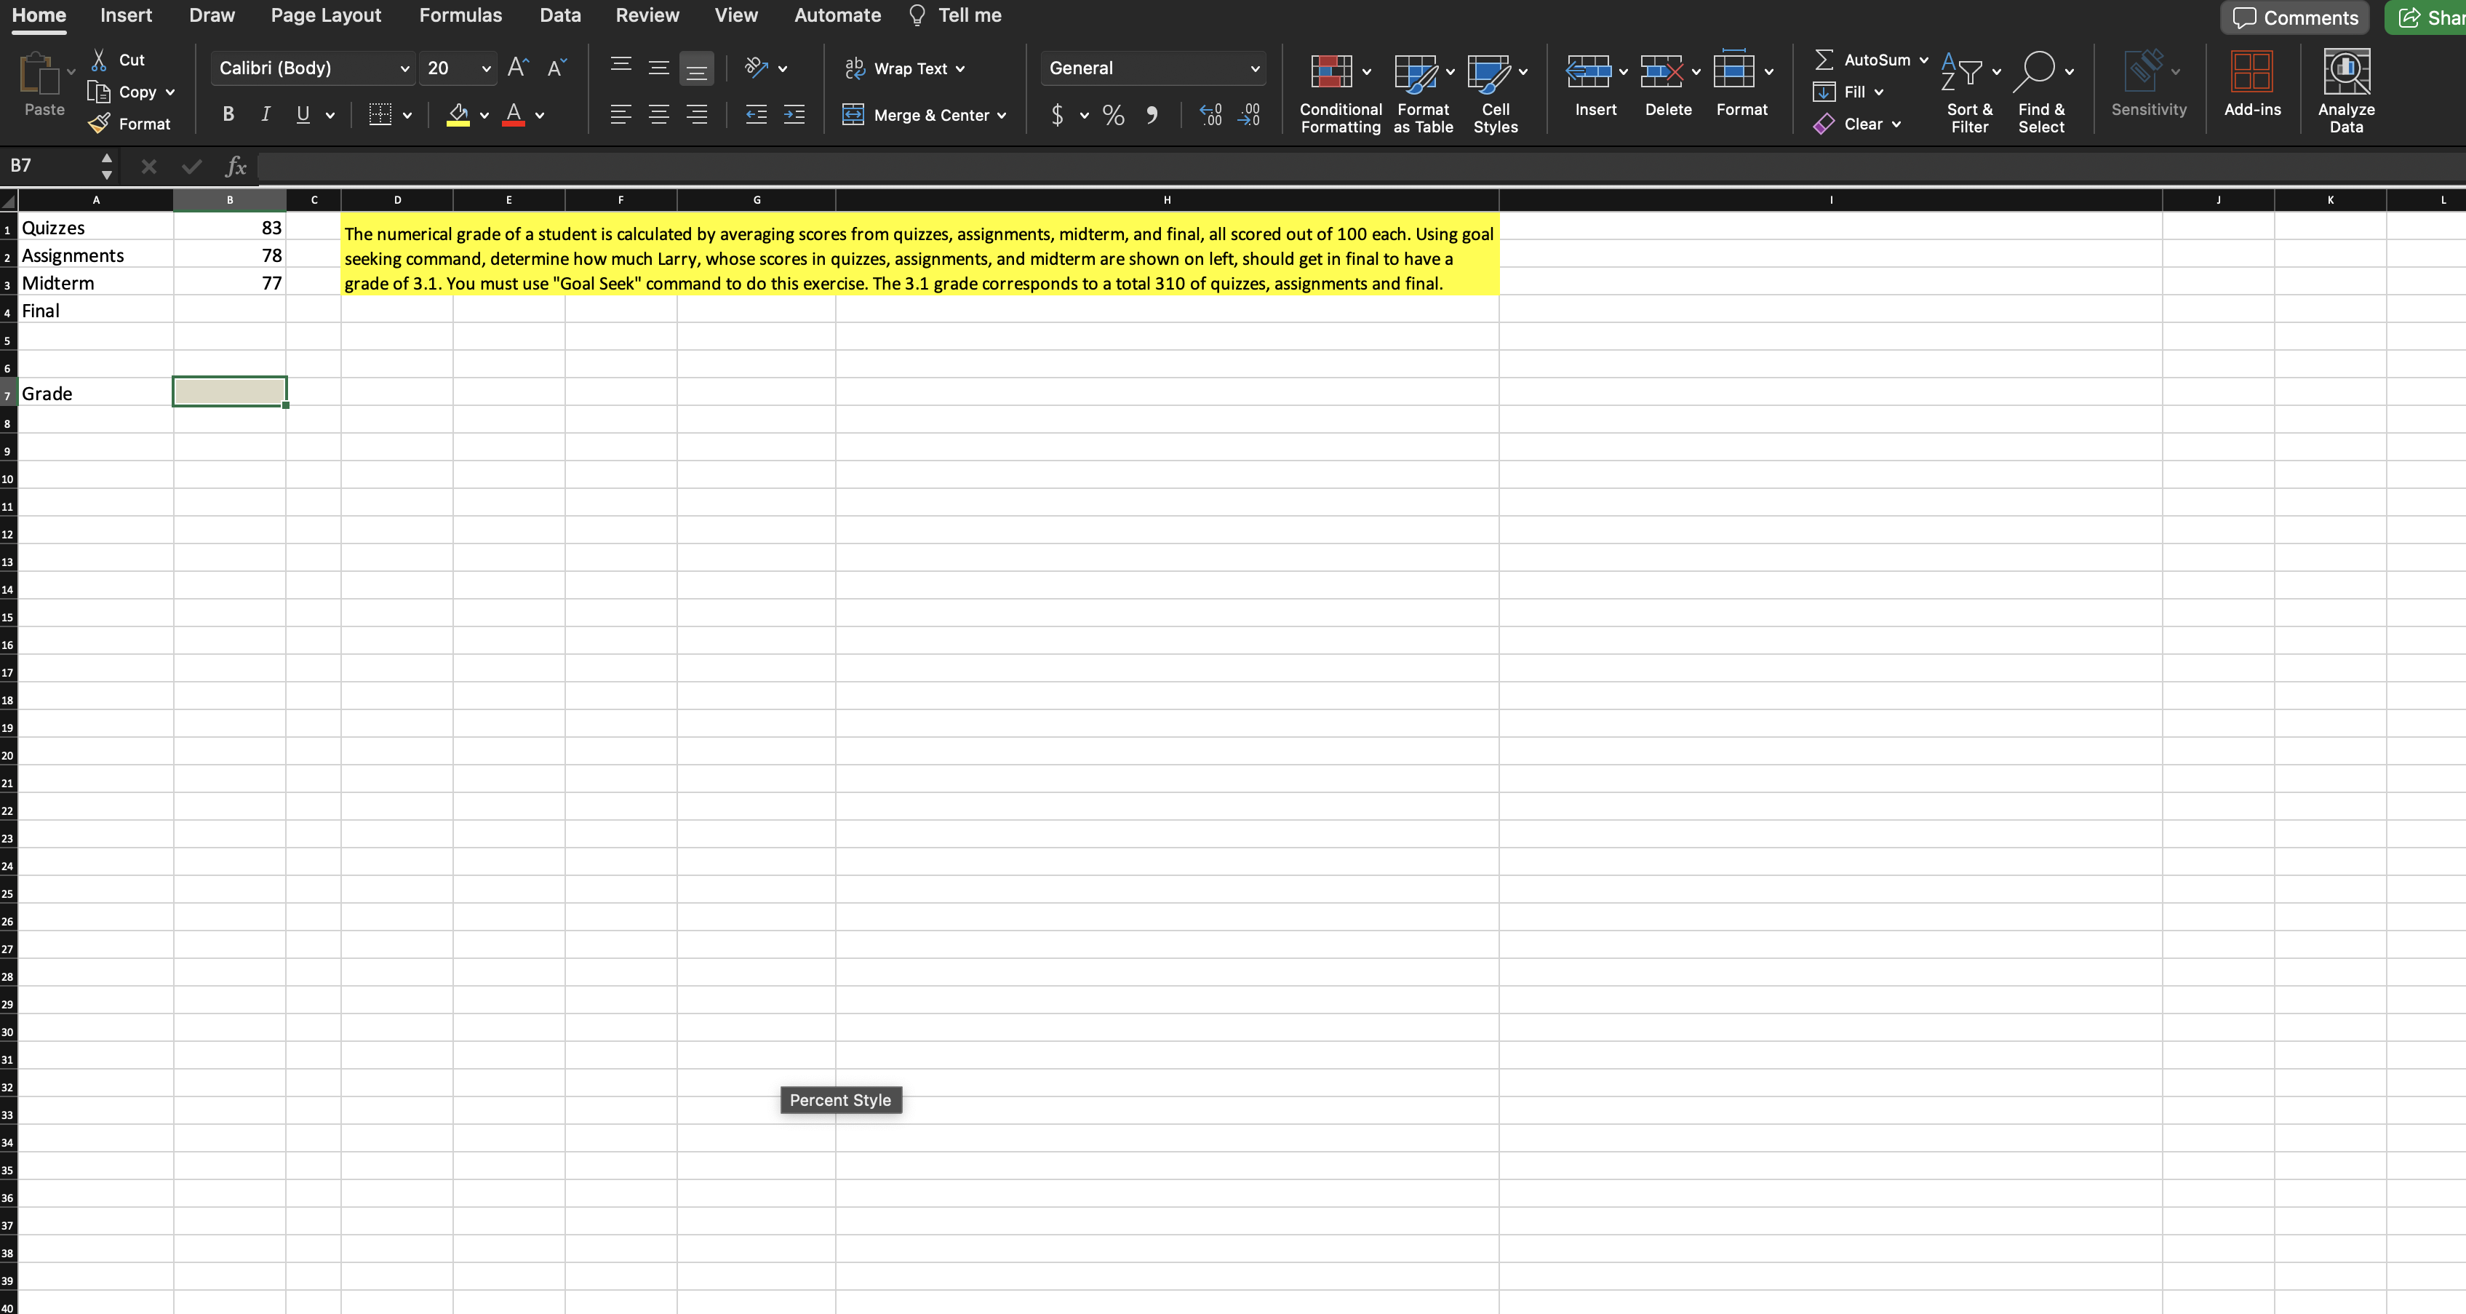Screen dimensions: 2466x1314
Task: Click inside the formula bar
Action: point(766,166)
